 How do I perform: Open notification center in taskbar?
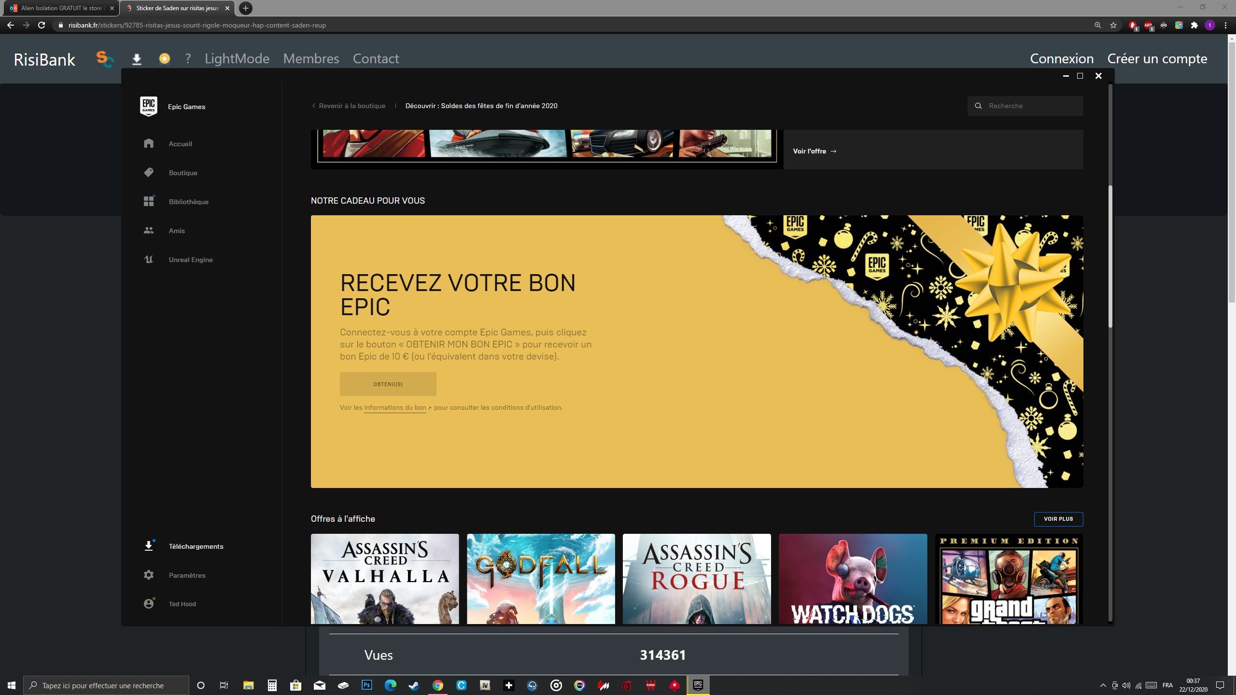1220,685
